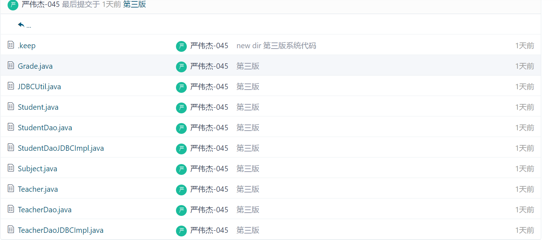Open StudentDaoJDBCImpl.java

[x=61, y=148]
